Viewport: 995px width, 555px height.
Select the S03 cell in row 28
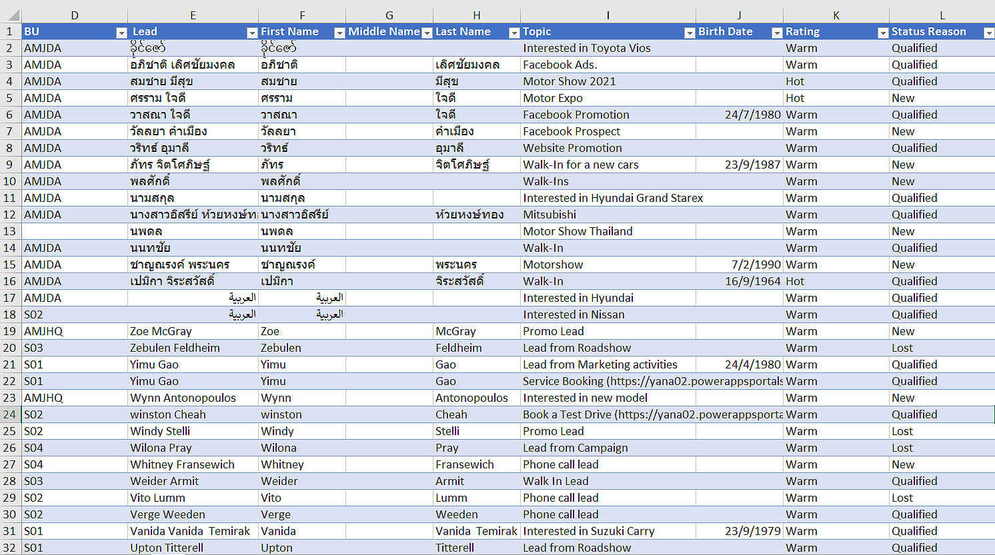click(75, 481)
